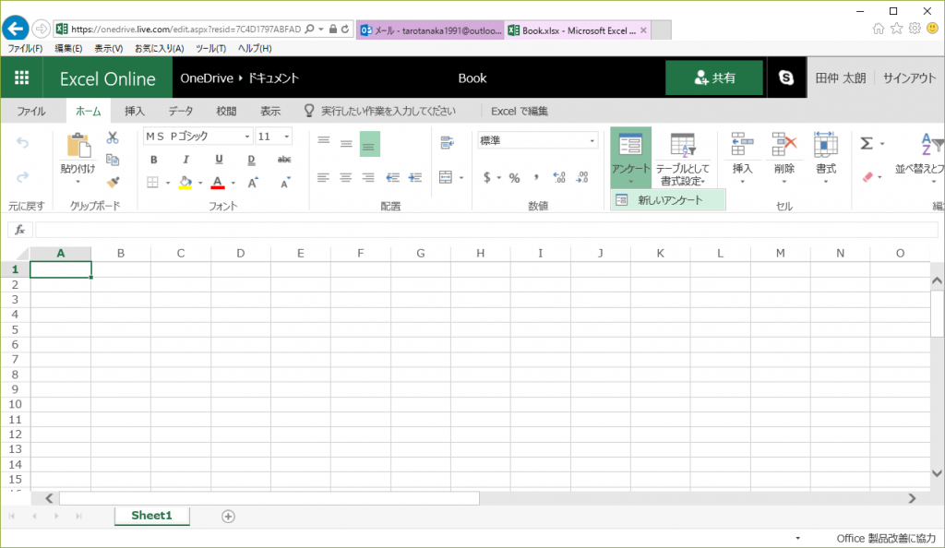Open Skype from the header bar
The width and height of the screenshot is (945, 548).
(x=786, y=77)
